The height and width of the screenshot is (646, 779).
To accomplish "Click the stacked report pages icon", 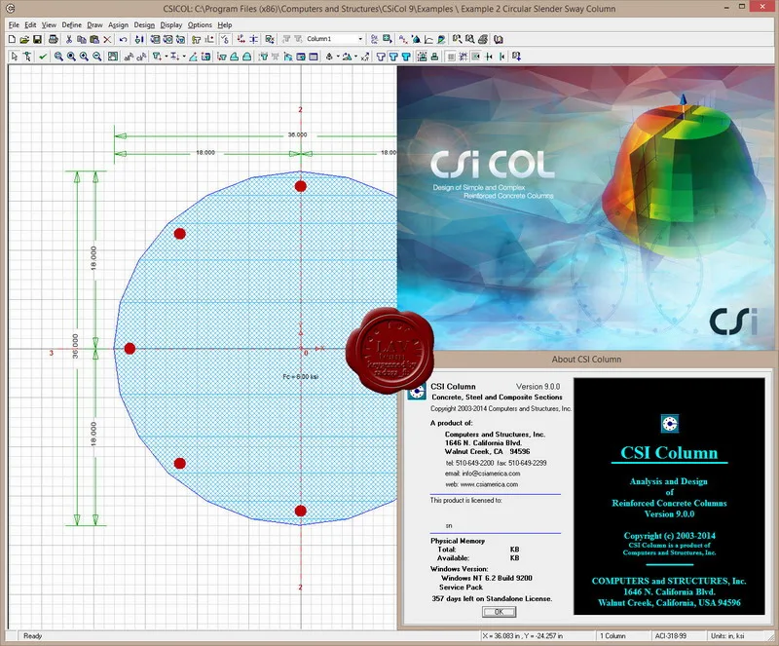I will (483, 39).
